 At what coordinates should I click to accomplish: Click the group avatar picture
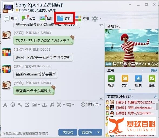(8, 7)
